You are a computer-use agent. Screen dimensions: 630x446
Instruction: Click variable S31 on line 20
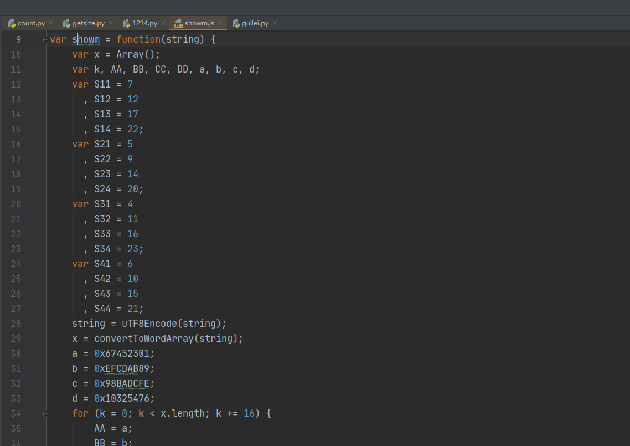[x=102, y=204]
